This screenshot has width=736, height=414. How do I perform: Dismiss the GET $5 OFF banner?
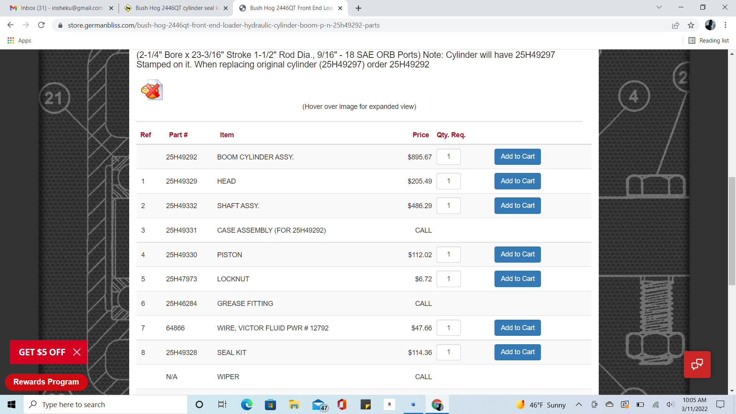pos(77,352)
